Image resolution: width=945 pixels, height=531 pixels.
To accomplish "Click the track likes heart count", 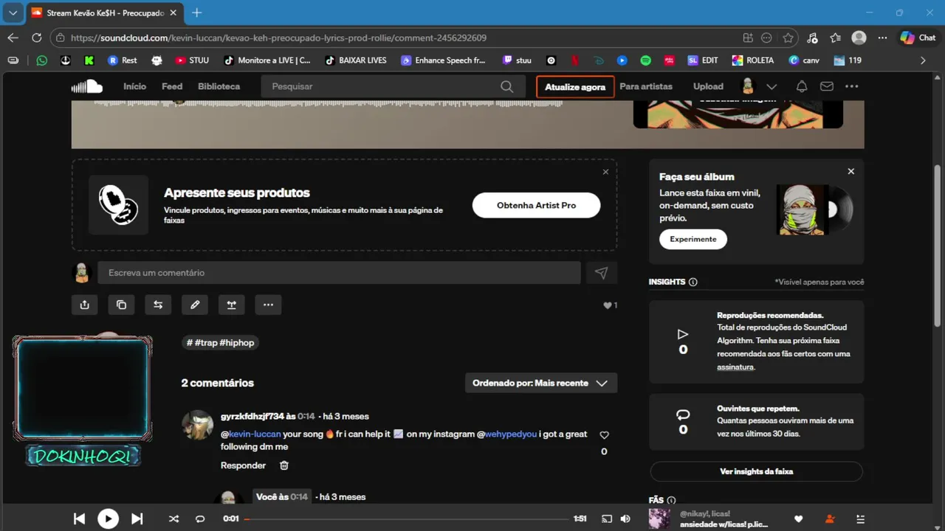I will click(610, 305).
